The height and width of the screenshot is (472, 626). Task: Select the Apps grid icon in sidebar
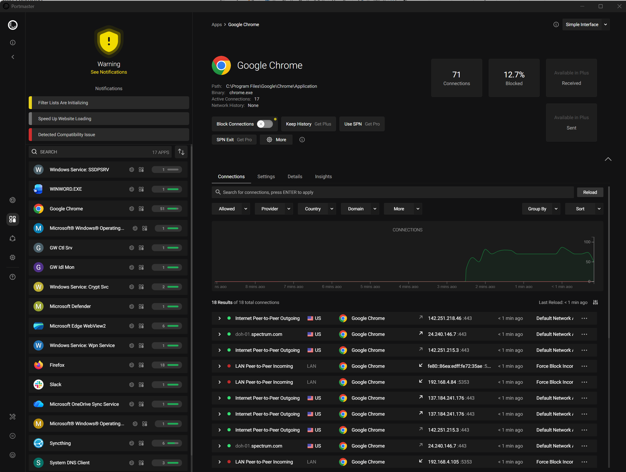pyautogui.click(x=12, y=219)
